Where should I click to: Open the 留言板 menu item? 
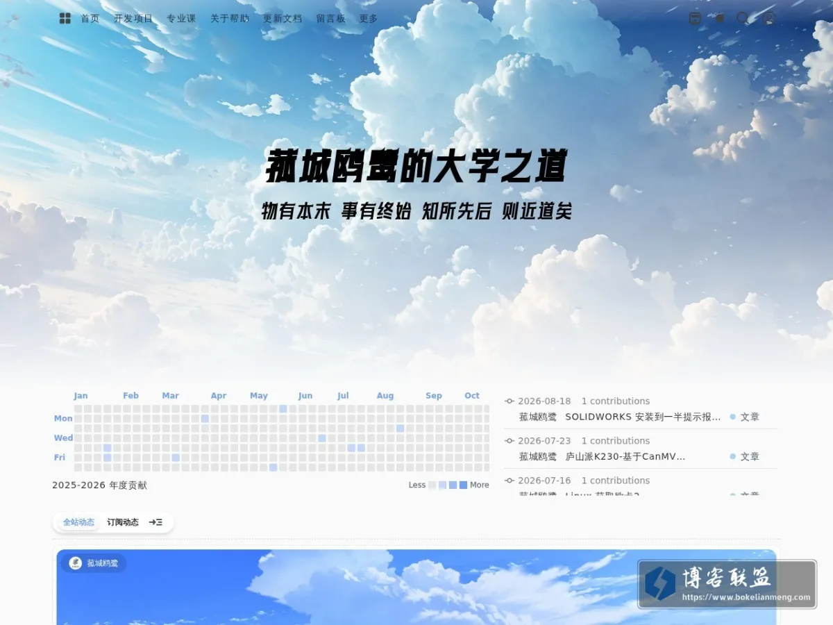[330, 19]
